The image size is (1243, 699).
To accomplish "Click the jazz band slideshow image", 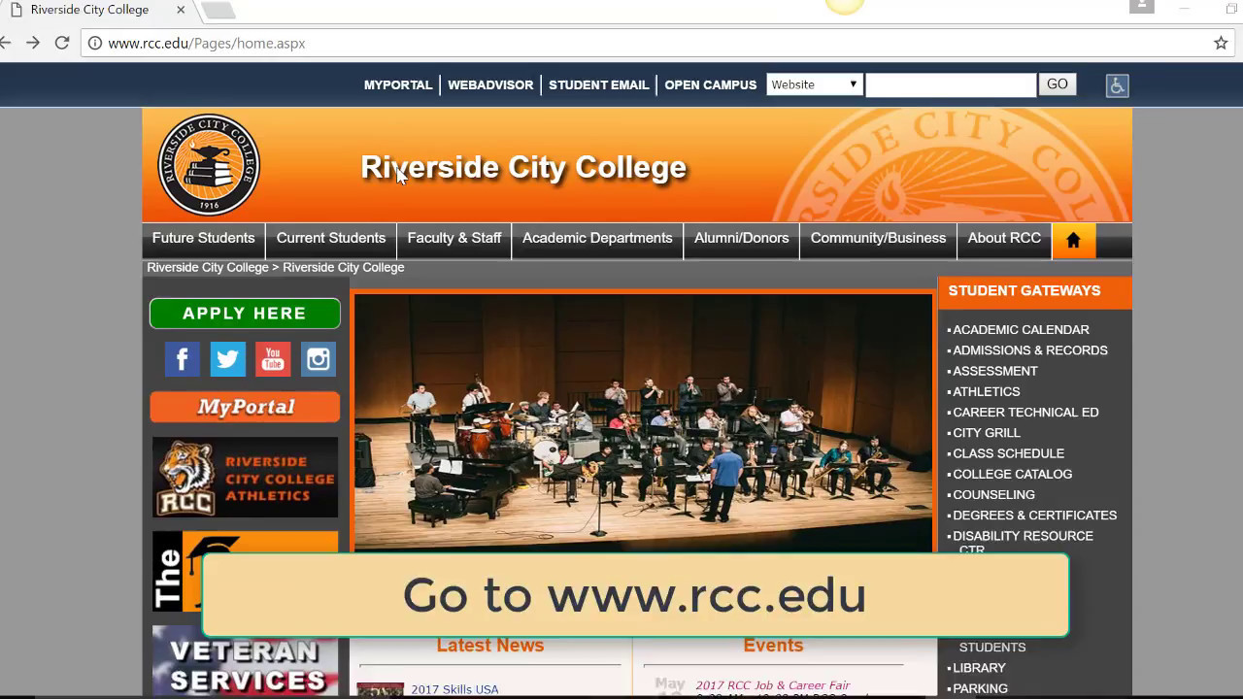I will (x=643, y=422).
